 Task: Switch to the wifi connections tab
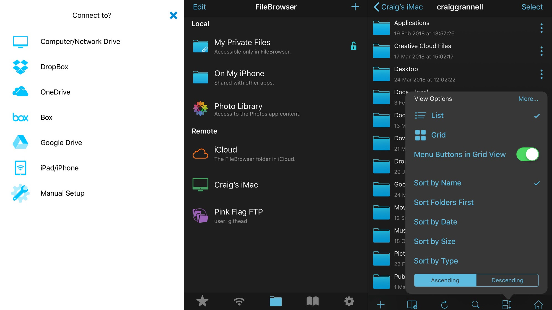point(239,301)
